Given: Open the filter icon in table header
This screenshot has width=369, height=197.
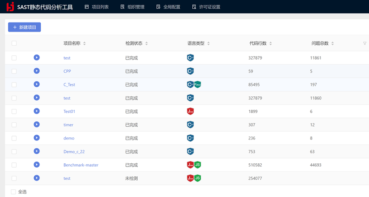Looking at the screenshot, I should [364, 43].
